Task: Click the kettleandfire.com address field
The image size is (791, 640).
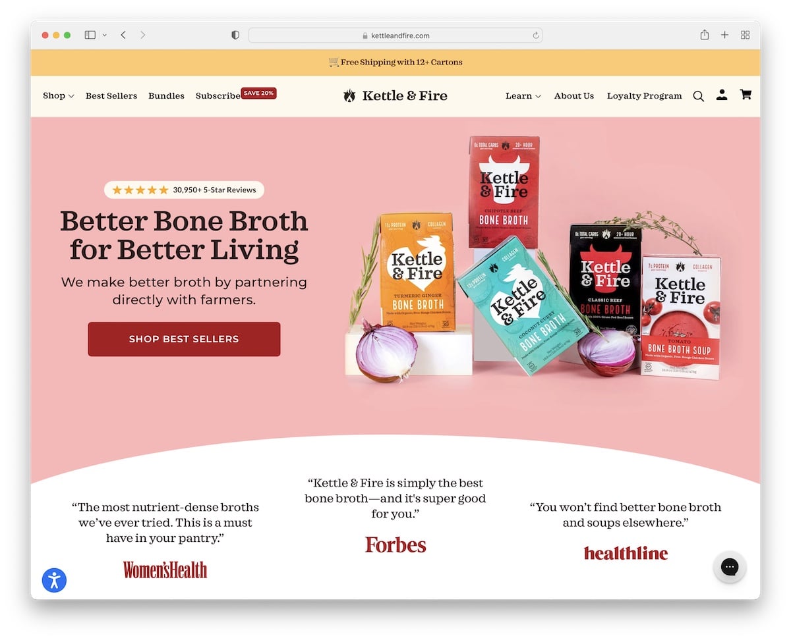Action: (395, 36)
